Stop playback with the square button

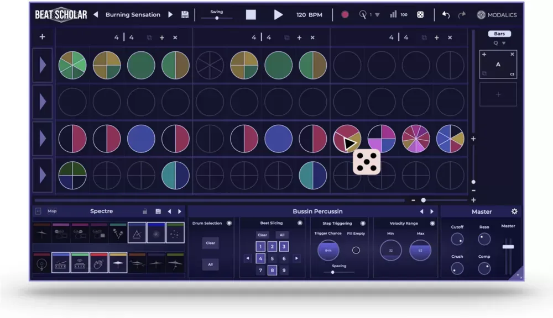(251, 15)
